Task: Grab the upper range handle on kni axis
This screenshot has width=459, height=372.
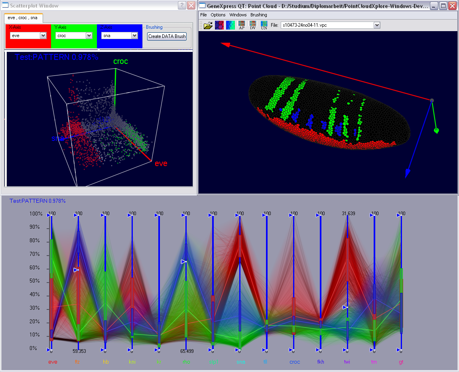Action: coord(130,215)
